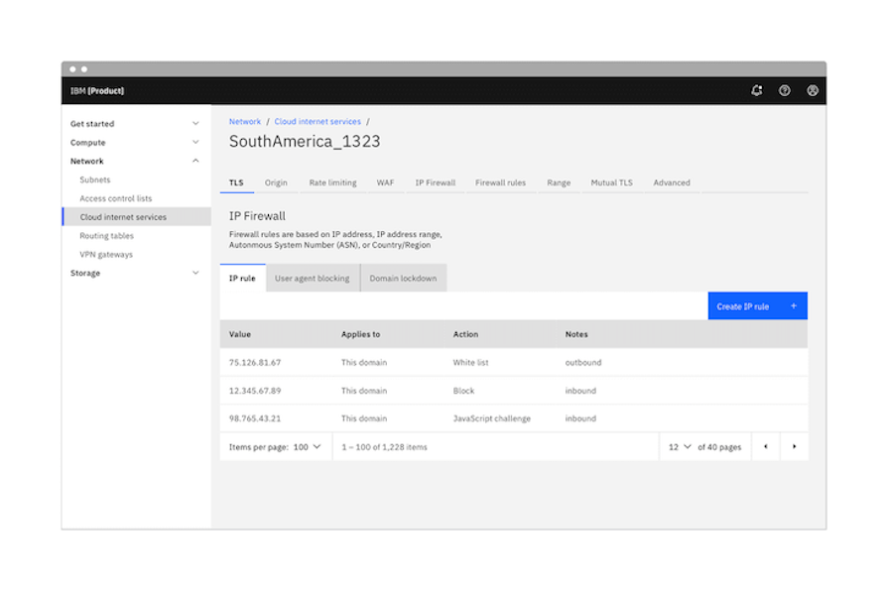Select the User agent blocking tab
The width and height of the screenshot is (888, 591).
point(312,279)
